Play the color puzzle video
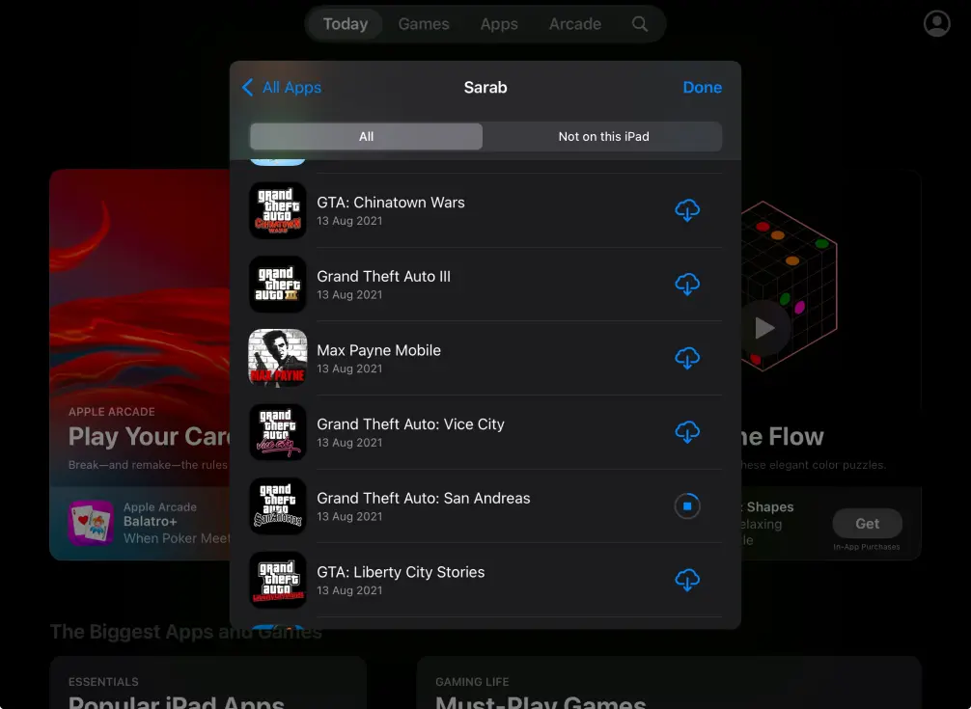 tap(764, 328)
